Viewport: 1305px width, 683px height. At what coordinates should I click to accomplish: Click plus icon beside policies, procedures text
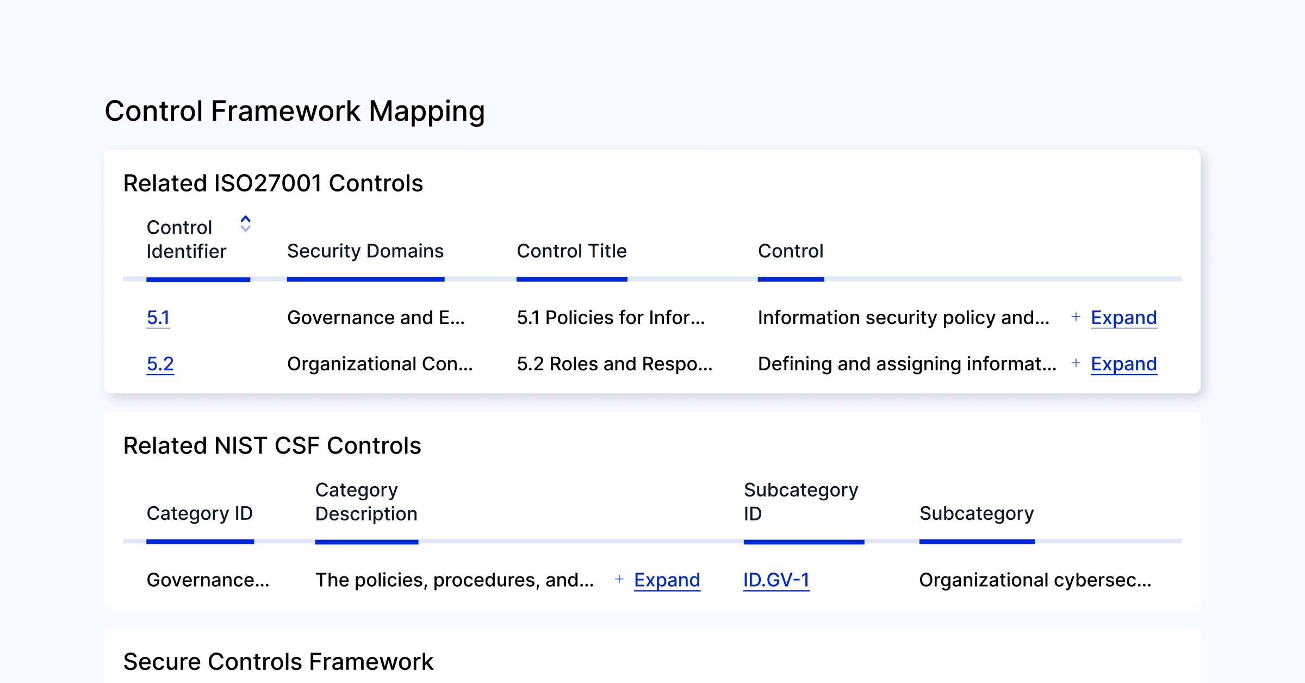tap(619, 580)
